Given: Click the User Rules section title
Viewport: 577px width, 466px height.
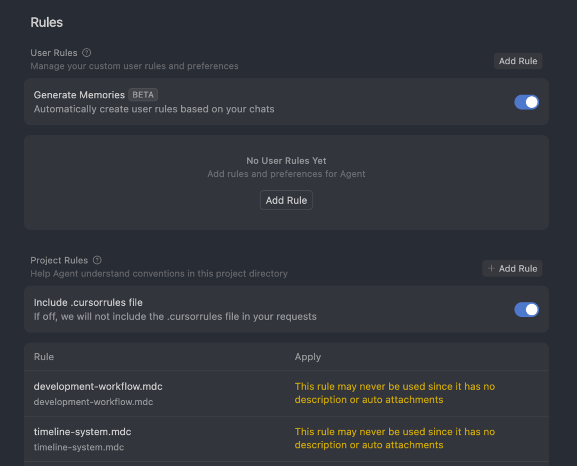Looking at the screenshot, I should (x=54, y=53).
